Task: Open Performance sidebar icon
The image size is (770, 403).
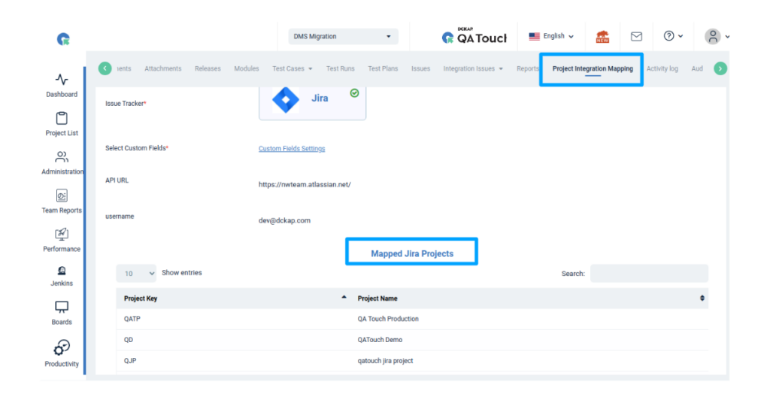Action: tap(62, 235)
